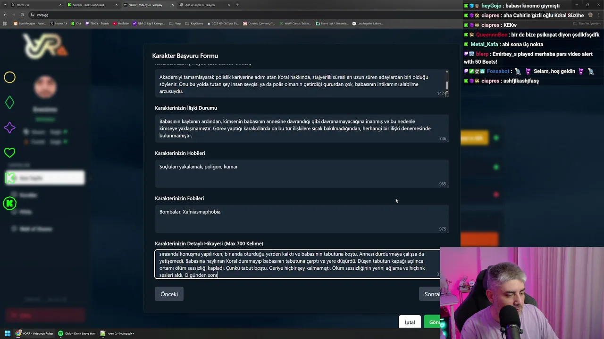This screenshot has width=604, height=339.
Task: Click the purple star sidebar icon
Action: [9, 128]
